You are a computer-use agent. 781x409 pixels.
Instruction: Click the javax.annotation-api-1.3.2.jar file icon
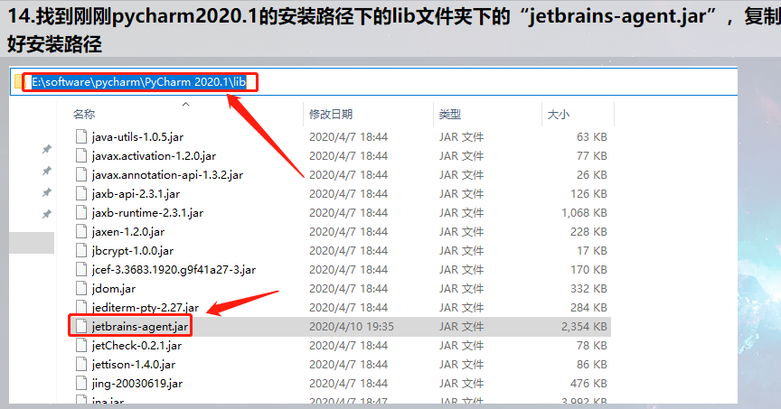tap(81, 174)
